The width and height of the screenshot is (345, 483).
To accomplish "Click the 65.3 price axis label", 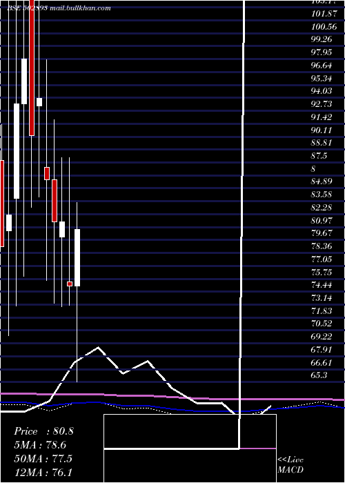I will (x=319, y=375).
